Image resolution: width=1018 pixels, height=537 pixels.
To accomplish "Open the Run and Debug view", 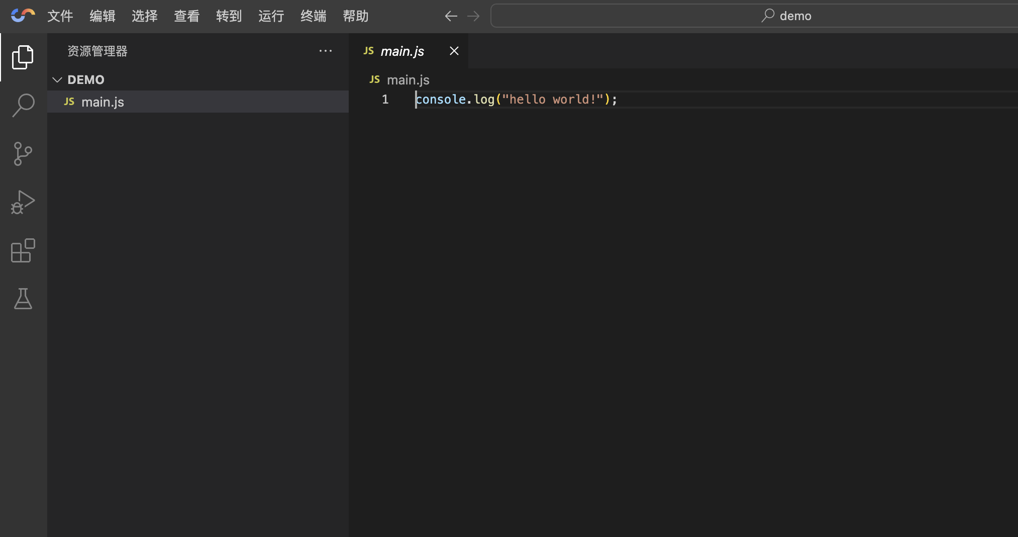I will (x=23, y=202).
